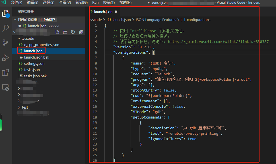Click the "cppdbg" value text
This screenshot has height=164, width=276.
[x=157, y=69]
